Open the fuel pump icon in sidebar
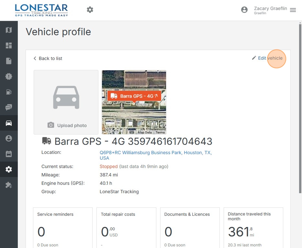 click(x=9, y=92)
